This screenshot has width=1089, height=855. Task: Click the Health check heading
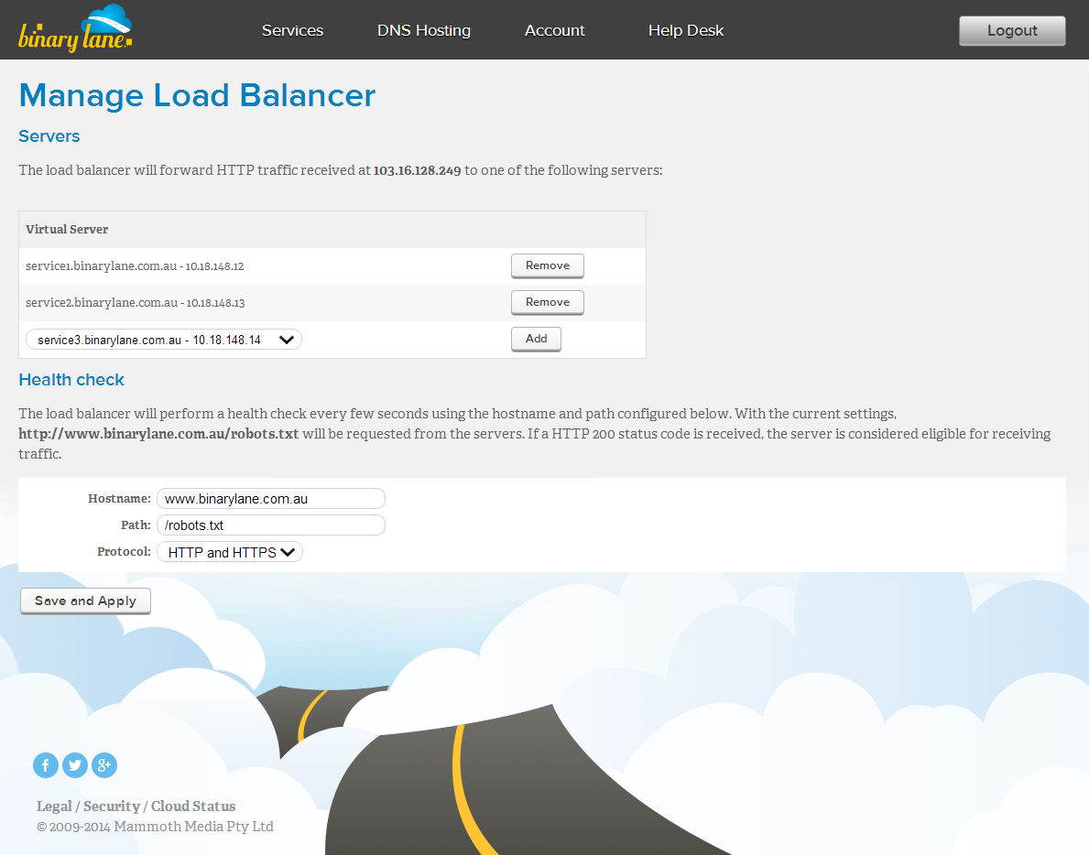[71, 380]
